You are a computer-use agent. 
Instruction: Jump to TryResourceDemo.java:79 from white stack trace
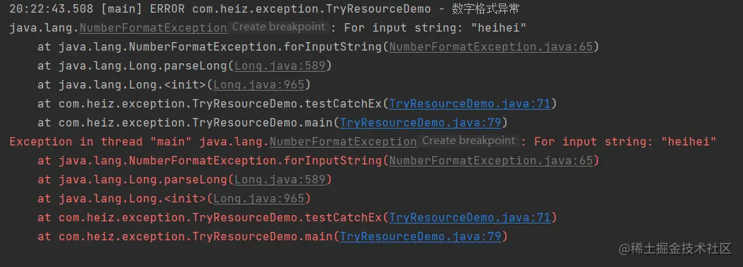(420, 123)
